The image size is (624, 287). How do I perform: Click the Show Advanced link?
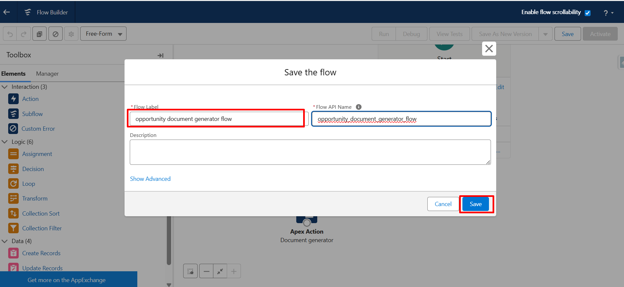click(150, 179)
